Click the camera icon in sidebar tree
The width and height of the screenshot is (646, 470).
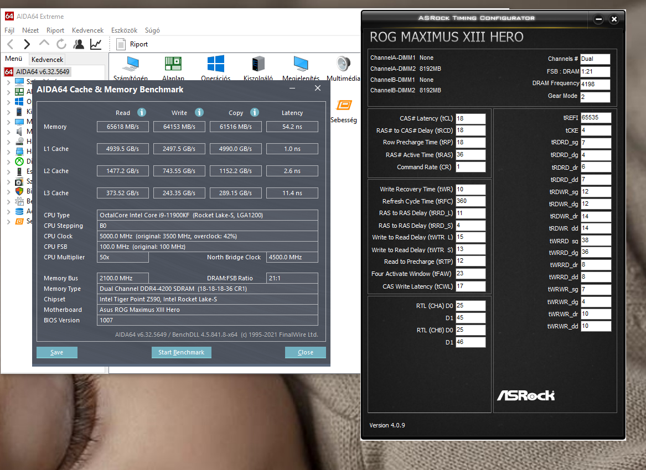pyautogui.click(x=19, y=181)
